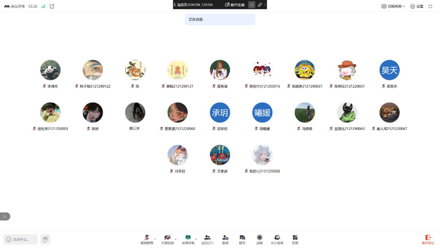Open the grid layout (宫格布局) dropdown

[394, 6]
